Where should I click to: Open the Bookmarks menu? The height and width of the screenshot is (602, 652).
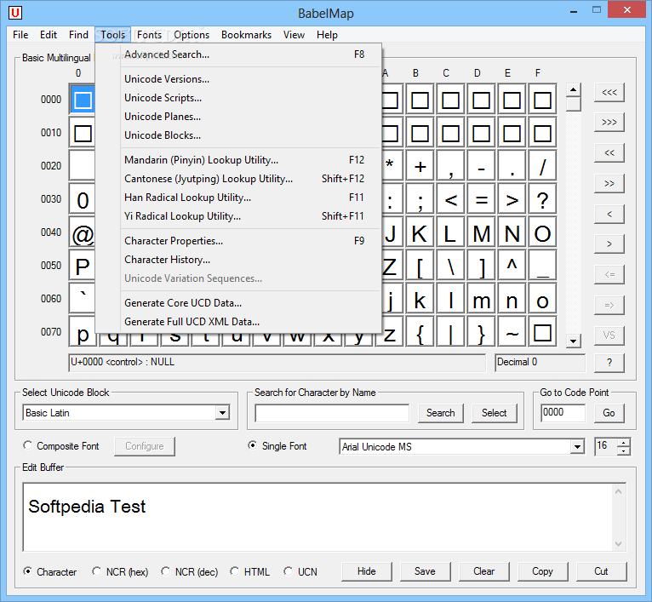coord(246,35)
